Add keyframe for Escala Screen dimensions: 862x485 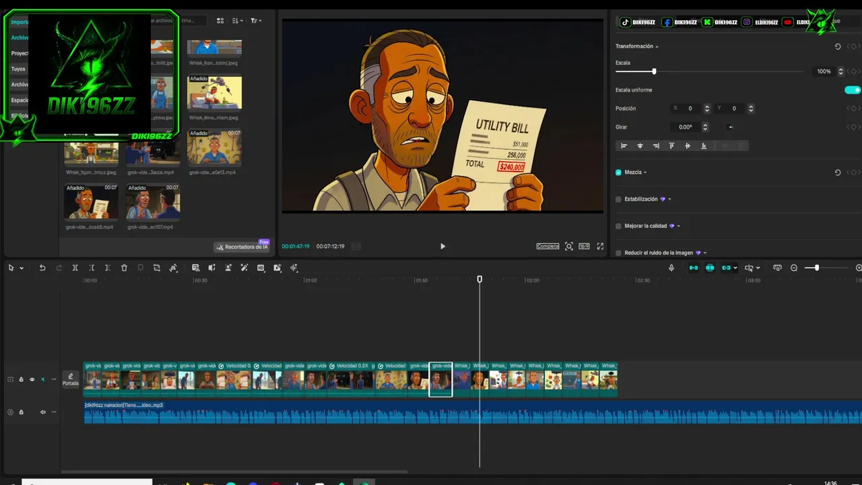[x=853, y=71]
